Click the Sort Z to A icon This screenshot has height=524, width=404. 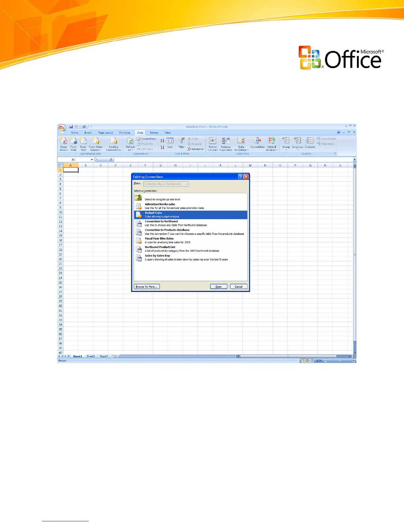[162, 147]
